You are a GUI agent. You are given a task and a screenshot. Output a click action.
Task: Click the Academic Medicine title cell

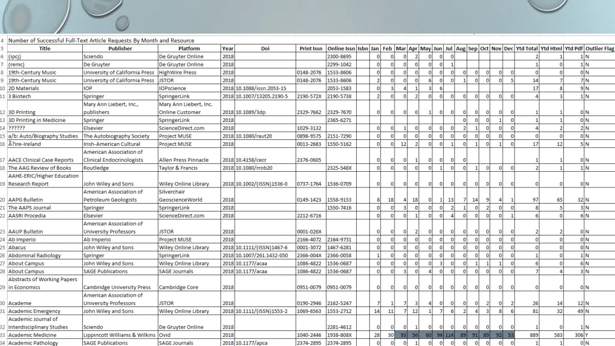44,335
